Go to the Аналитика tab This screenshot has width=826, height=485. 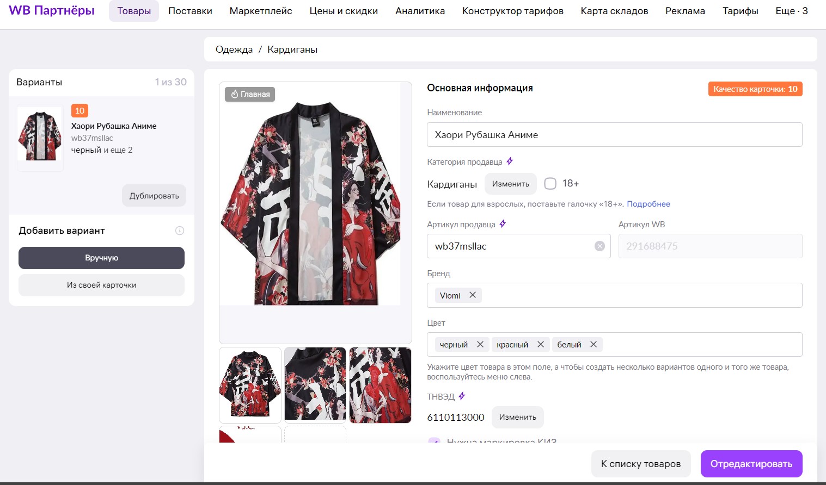[420, 11]
